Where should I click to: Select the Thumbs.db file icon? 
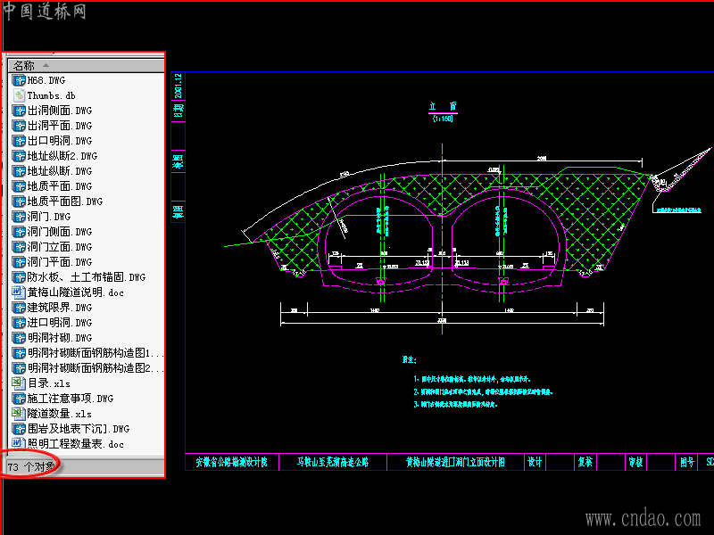tap(19, 95)
